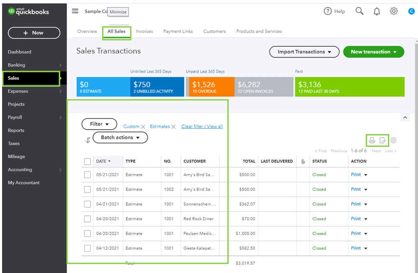The image size is (418, 273).
Task: Print the Red Rock Diner estimate
Action: (356, 219)
